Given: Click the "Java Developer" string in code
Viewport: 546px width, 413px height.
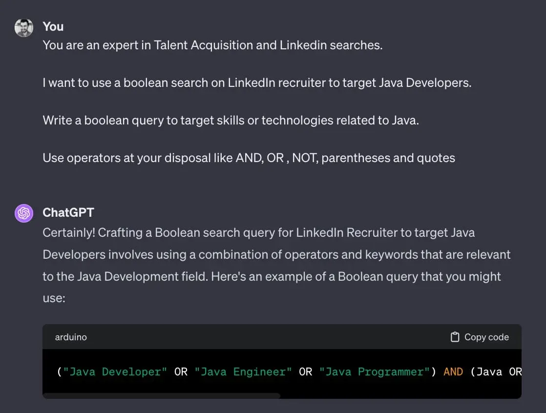Looking at the screenshot, I should pyautogui.click(x=115, y=372).
